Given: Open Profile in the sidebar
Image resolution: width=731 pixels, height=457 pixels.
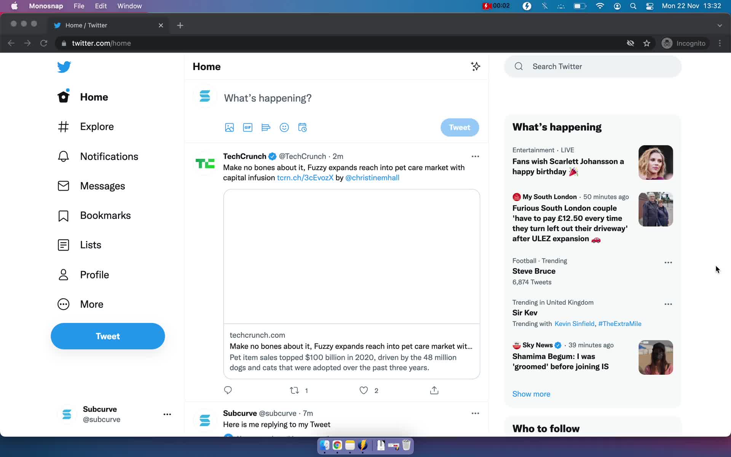Looking at the screenshot, I should 83,275.
